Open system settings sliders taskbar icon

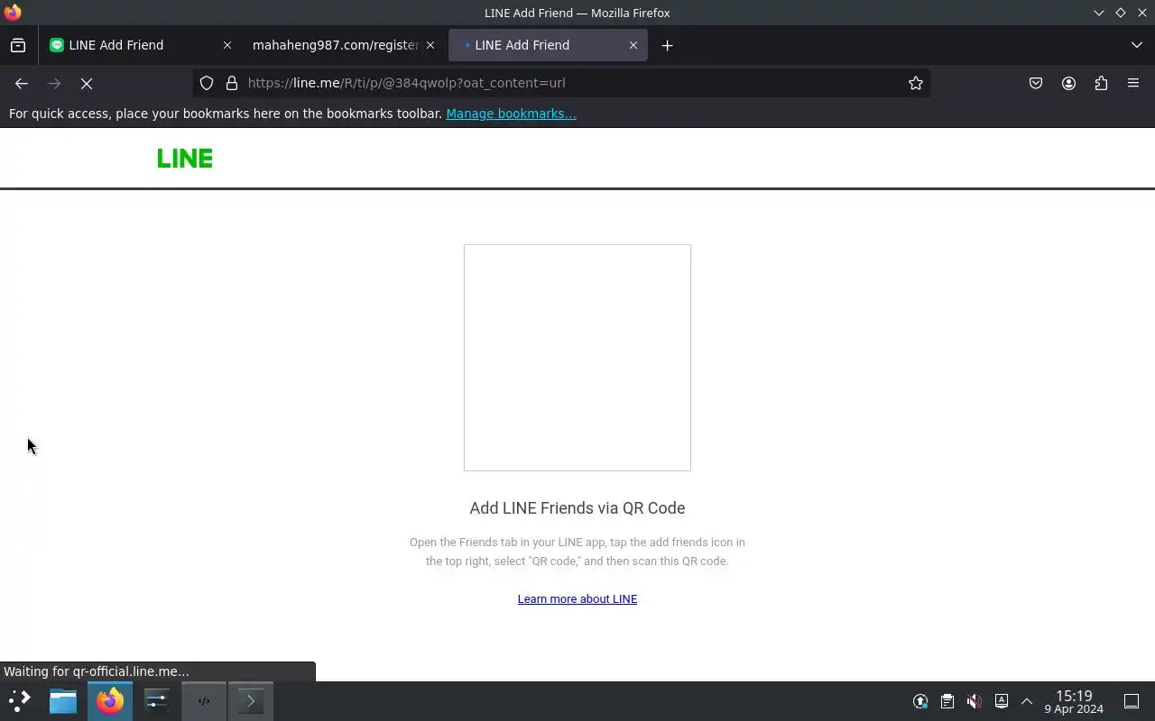tap(157, 701)
